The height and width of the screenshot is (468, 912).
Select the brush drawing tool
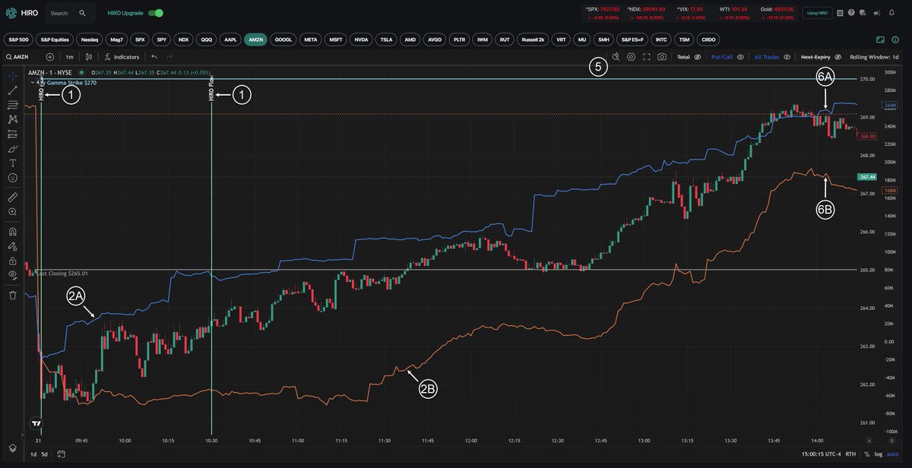pyautogui.click(x=13, y=148)
